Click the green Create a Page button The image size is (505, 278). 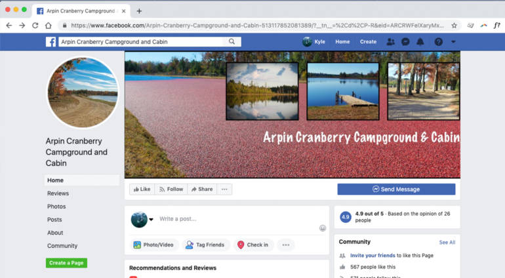coord(66,263)
